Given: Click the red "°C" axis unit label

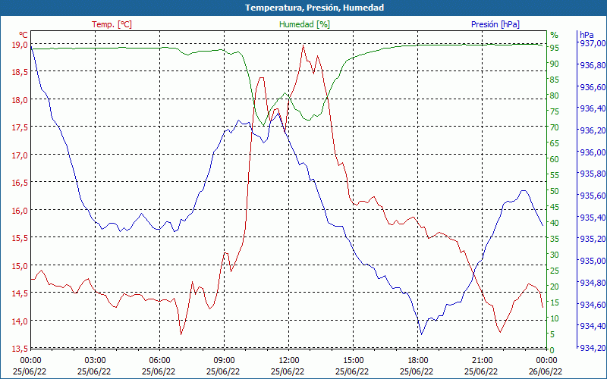Looking at the screenshot, I should click(24, 35).
